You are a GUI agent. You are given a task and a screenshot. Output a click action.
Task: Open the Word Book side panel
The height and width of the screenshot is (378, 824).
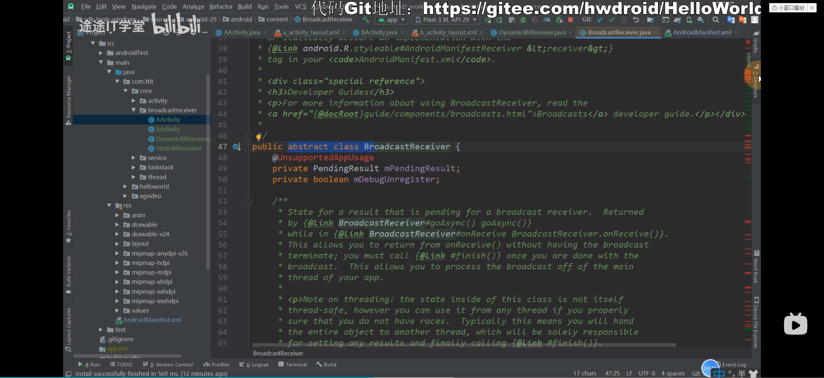coord(756,266)
